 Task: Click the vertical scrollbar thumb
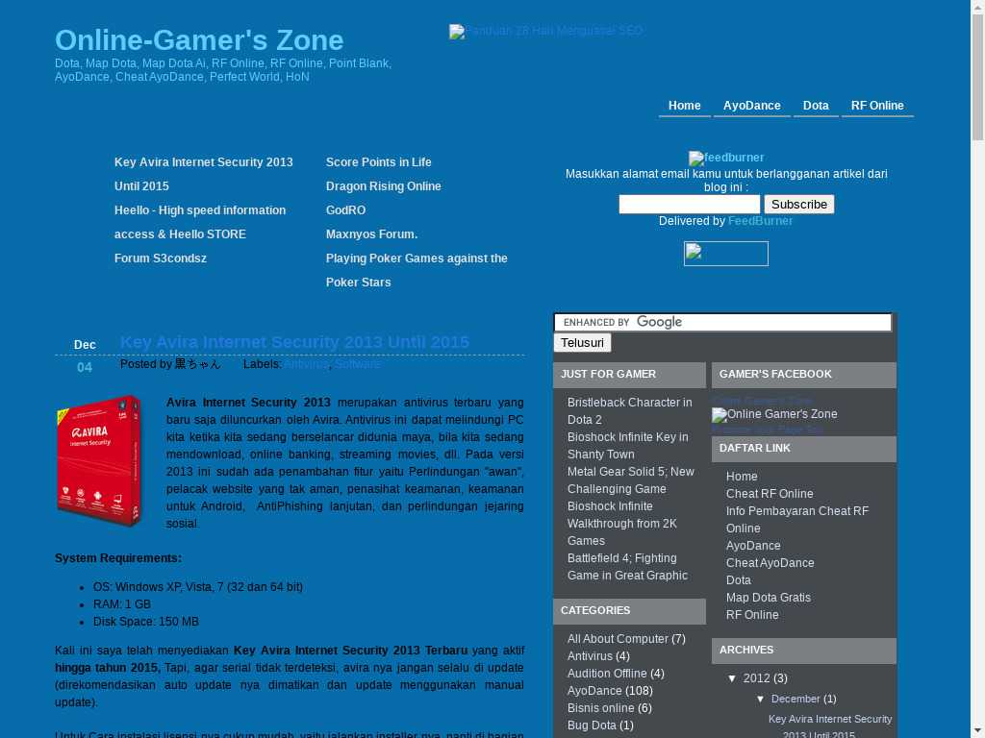[x=978, y=77]
